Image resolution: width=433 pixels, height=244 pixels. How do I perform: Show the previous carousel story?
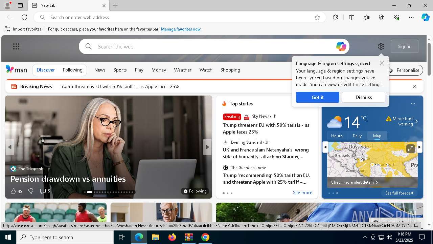(10, 147)
